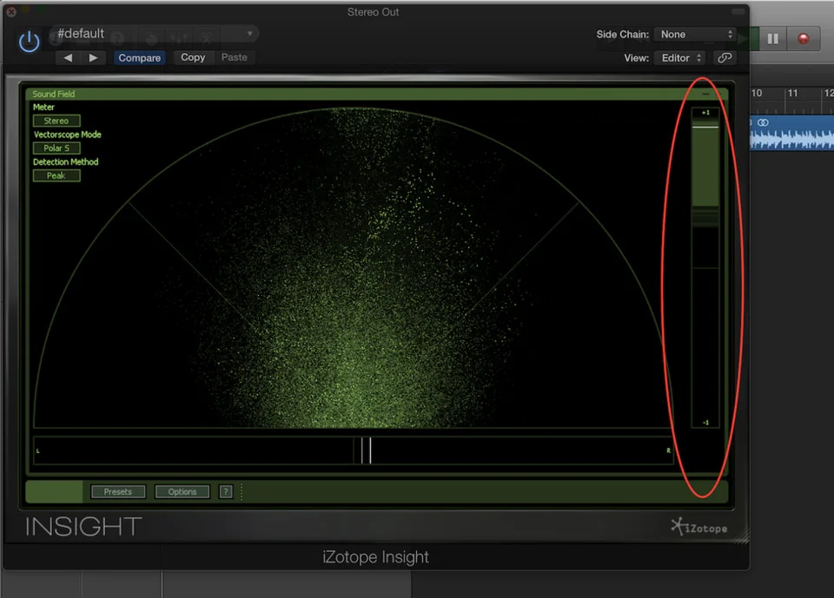Image resolution: width=834 pixels, height=598 pixels.
Task: Click the L/R balance meter strip
Action: (x=354, y=450)
